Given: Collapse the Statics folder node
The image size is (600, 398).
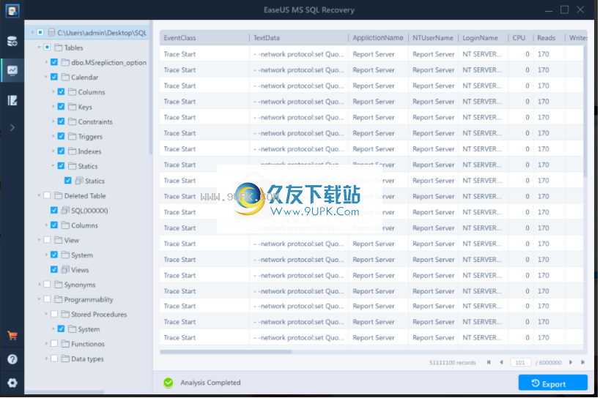Looking at the screenshot, I should point(53,166).
